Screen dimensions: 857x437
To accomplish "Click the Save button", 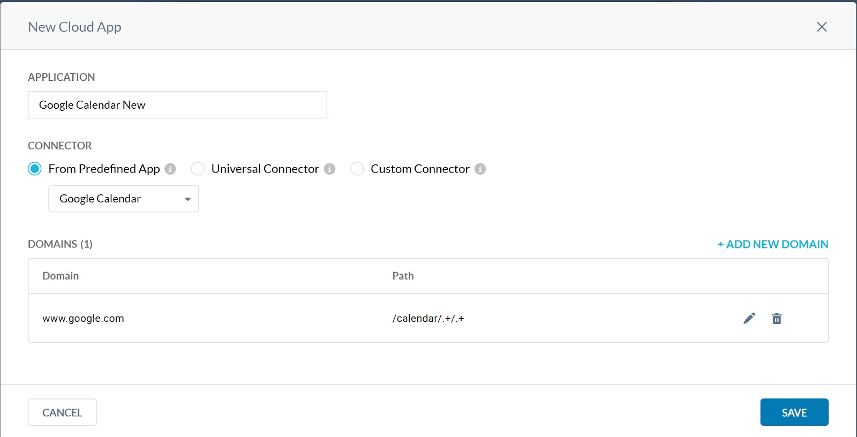I will coord(794,412).
